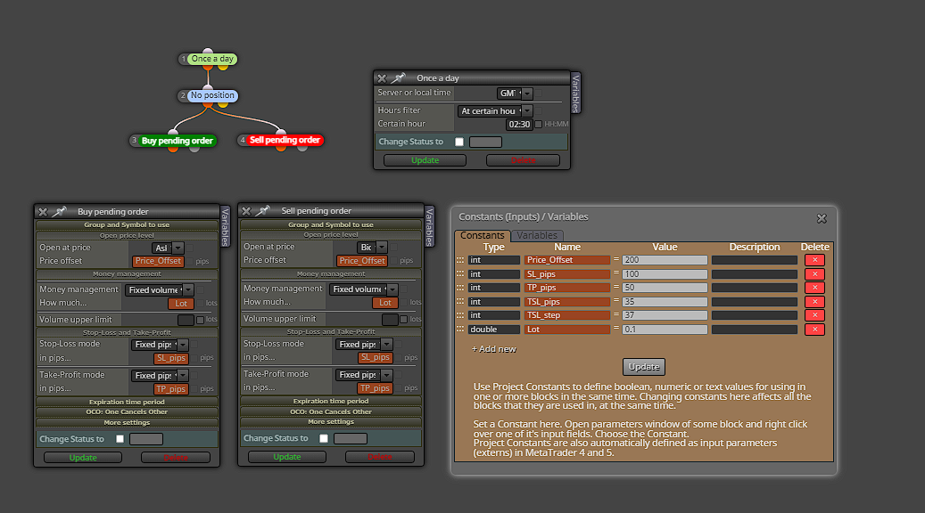Delete the Lot constant row
Viewport: 925px width, 513px height.
pyautogui.click(x=814, y=330)
